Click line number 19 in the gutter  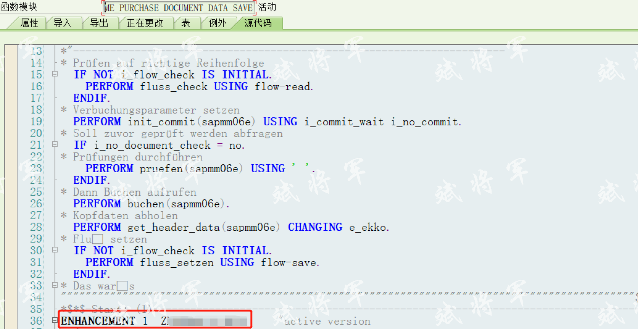tap(36, 121)
